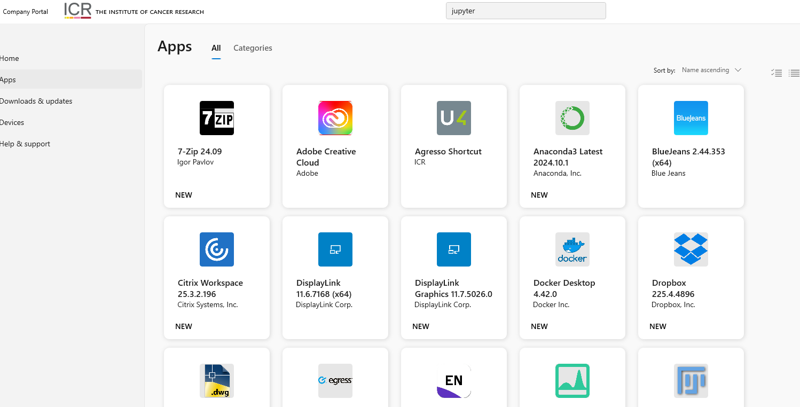Image resolution: width=800 pixels, height=407 pixels.
Task: Switch to multi-select list view icon
Action: [x=777, y=73]
